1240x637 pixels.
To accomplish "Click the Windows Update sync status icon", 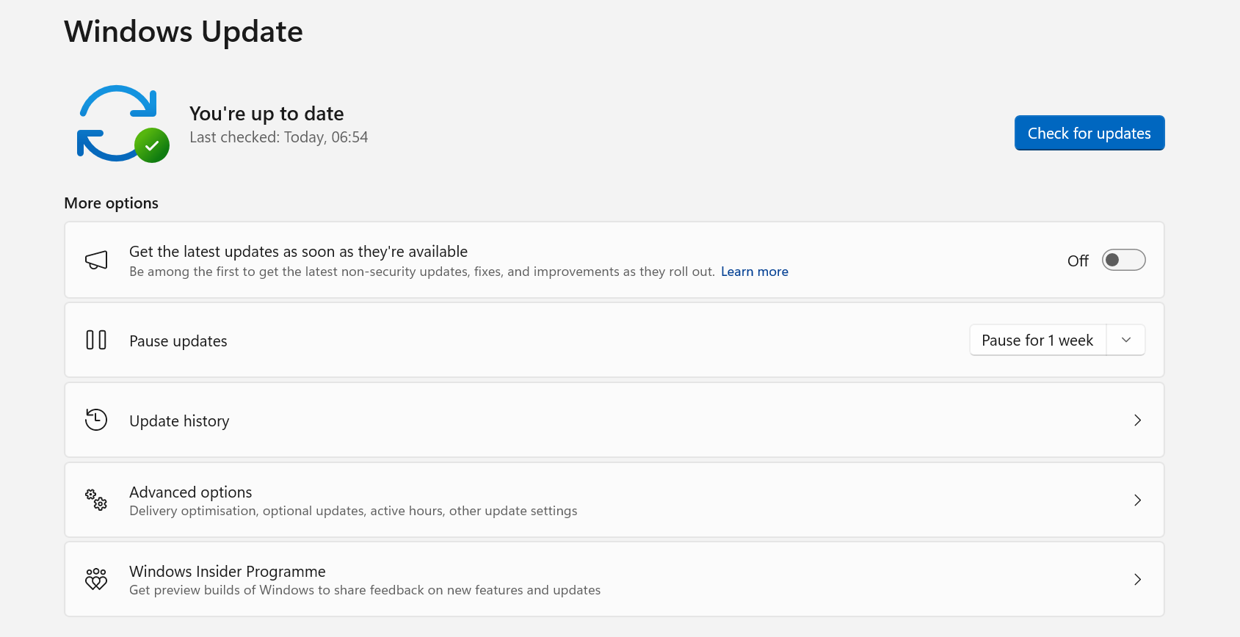I will point(123,124).
